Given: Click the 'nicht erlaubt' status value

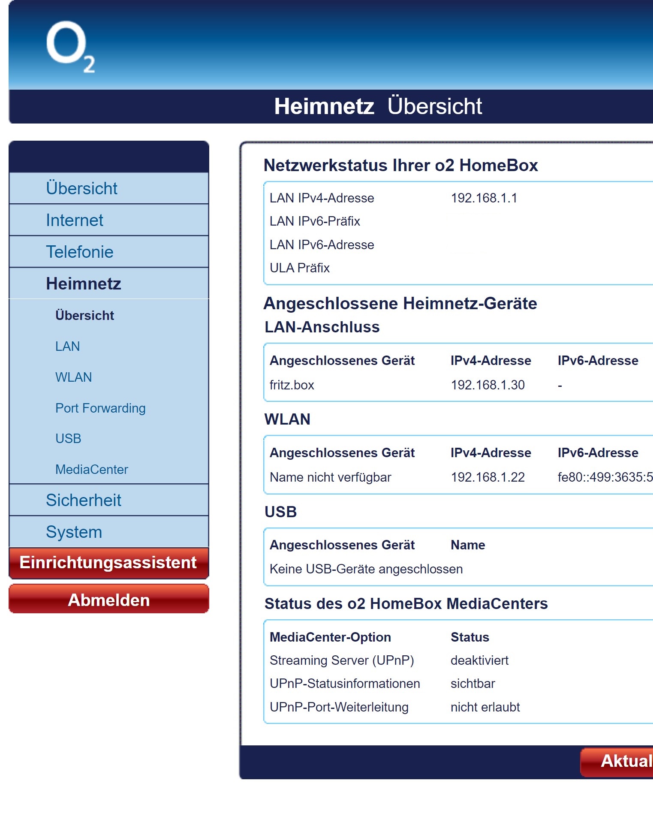Looking at the screenshot, I should pos(485,707).
